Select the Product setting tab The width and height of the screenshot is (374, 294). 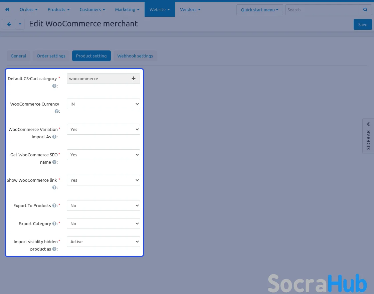pos(91,56)
